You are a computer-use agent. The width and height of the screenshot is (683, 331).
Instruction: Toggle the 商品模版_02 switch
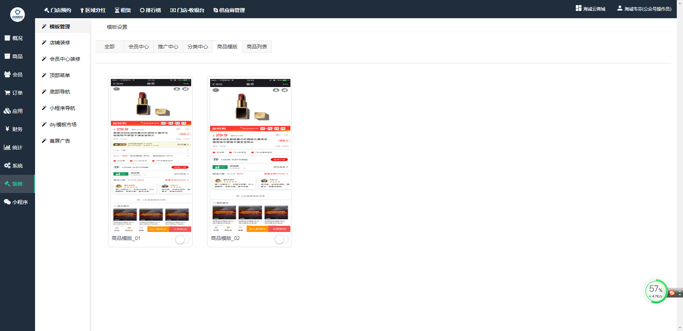(x=282, y=239)
